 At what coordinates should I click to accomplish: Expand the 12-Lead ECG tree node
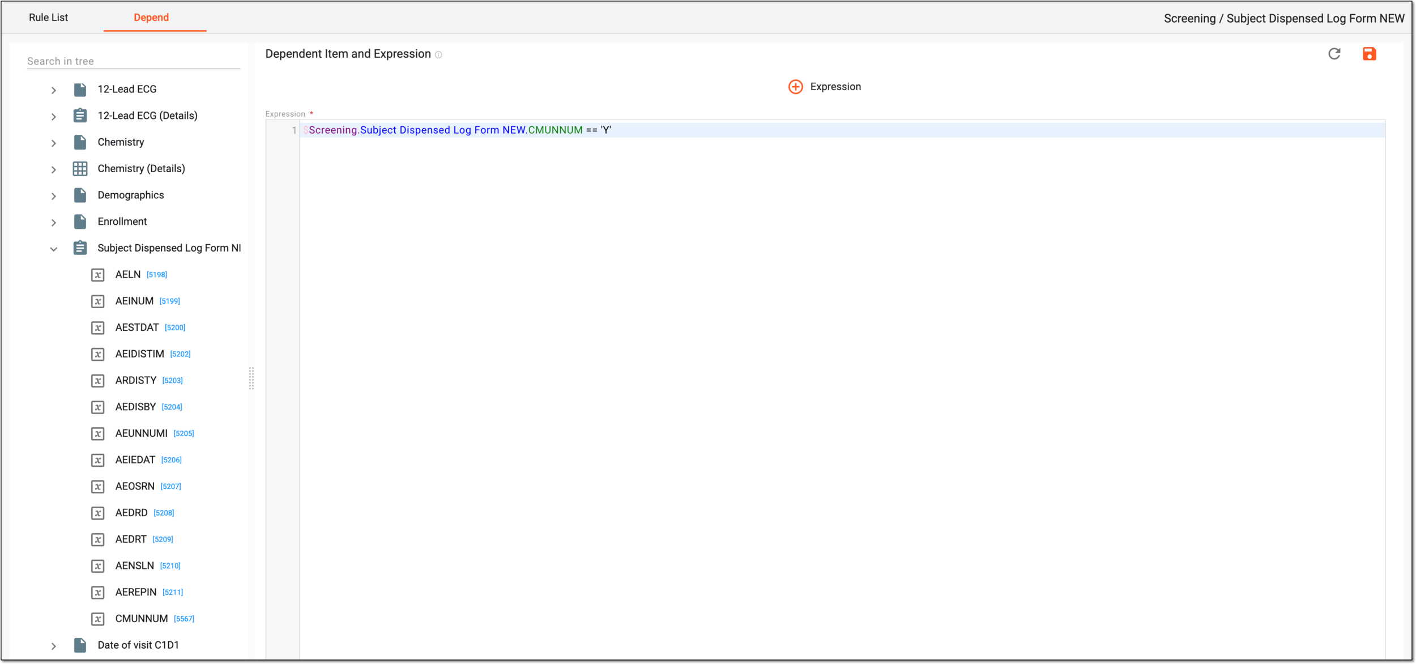[54, 90]
